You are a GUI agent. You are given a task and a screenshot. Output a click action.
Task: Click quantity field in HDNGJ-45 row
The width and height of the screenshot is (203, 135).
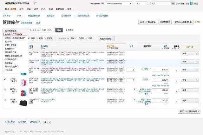[131, 80]
